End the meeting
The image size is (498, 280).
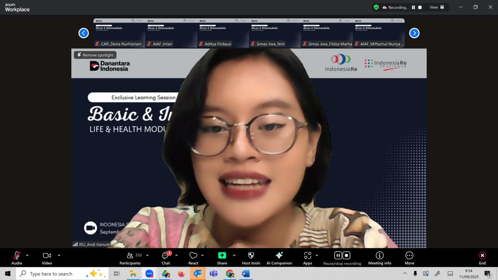click(482, 258)
